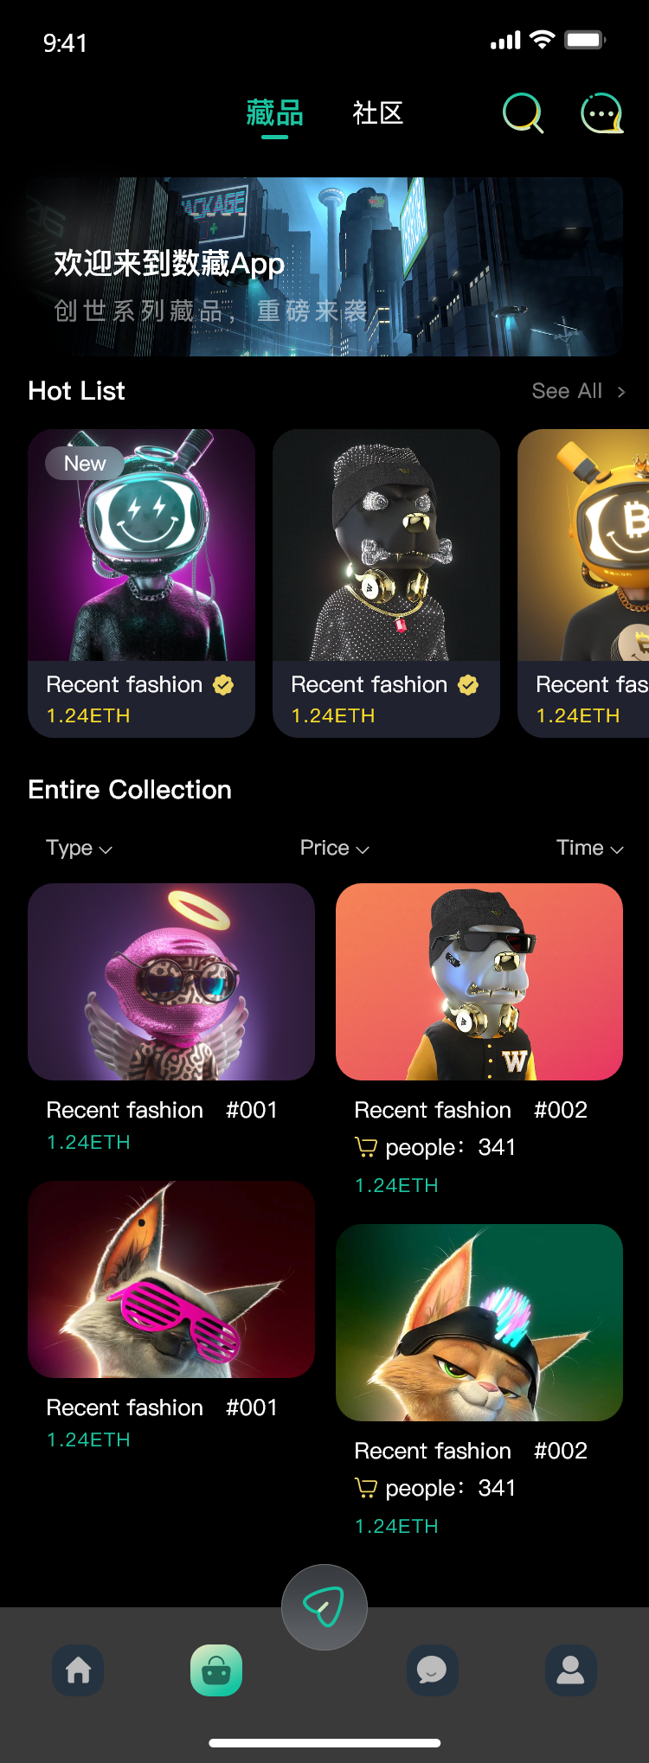Click verified badge on first Hot List card
Viewport: 649px width, 1763px height.
click(x=223, y=684)
